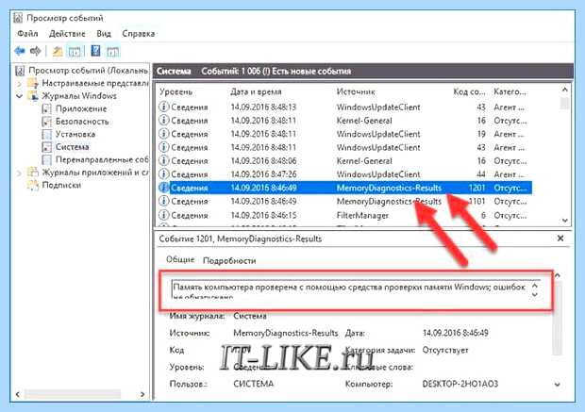Select the Безопасность log in tree
This screenshot has height=412, width=585.
82,122
